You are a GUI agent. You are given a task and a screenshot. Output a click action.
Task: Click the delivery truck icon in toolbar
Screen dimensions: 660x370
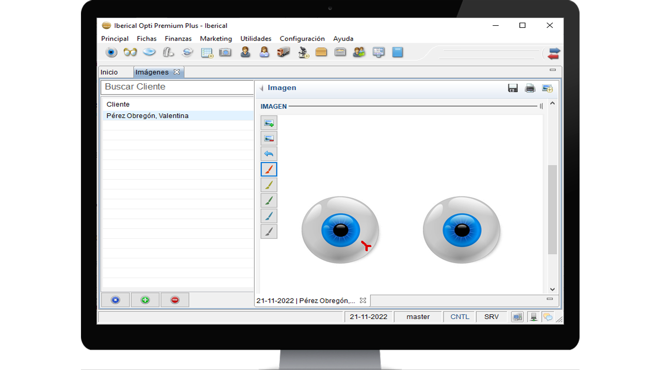(283, 52)
